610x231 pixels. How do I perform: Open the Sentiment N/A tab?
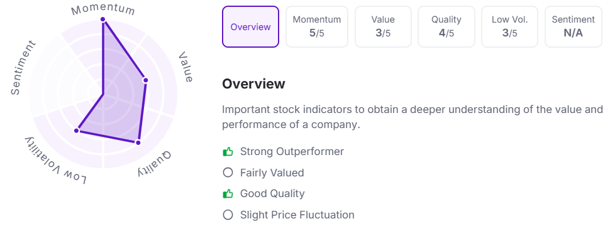pyautogui.click(x=573, y=27)
